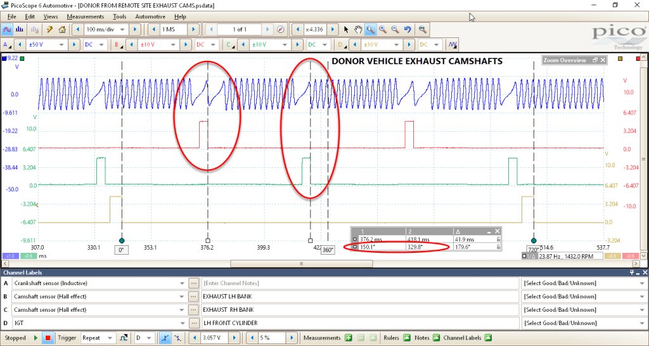Increase pre-trigger 5 % right arrow
Image resolution: width=649 pixels, height=346 pixels.
click(292, 338)
